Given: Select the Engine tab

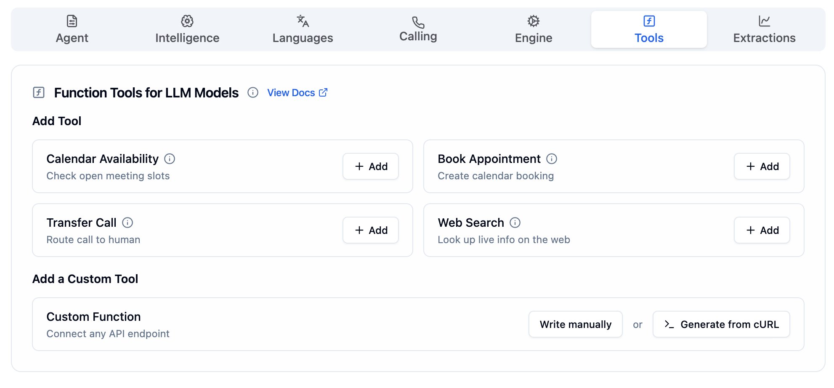Looking at the screenshot, I should (534, 29).
